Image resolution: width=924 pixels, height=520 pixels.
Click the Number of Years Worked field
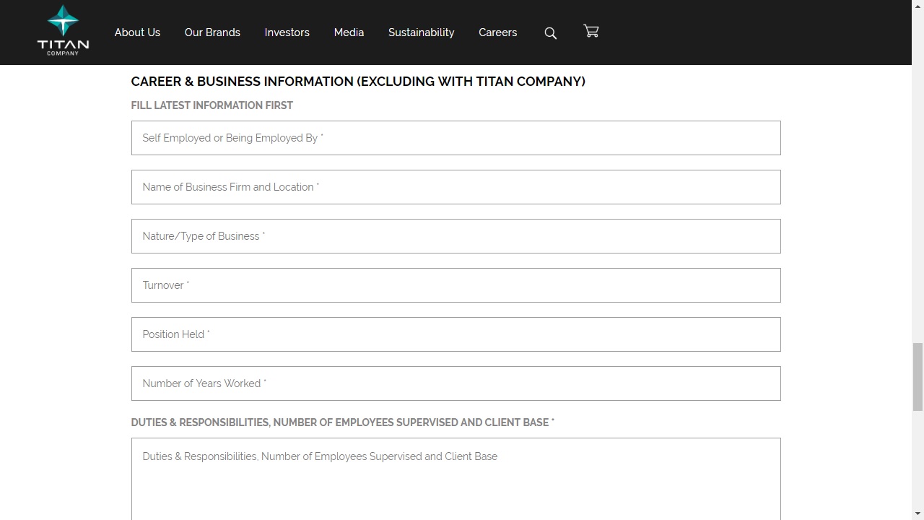456,383
